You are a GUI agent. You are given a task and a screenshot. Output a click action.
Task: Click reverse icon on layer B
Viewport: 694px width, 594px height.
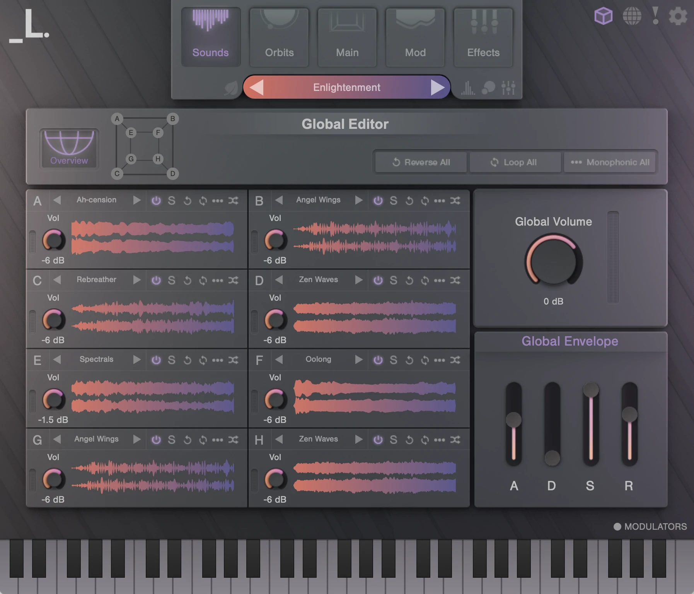(x=409, y=200)
